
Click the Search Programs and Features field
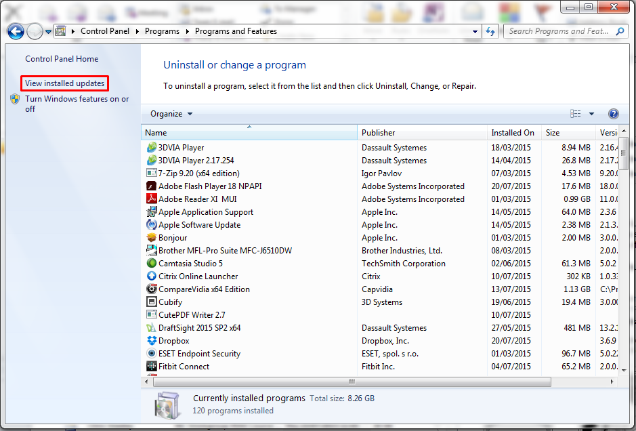pos(559,31)
